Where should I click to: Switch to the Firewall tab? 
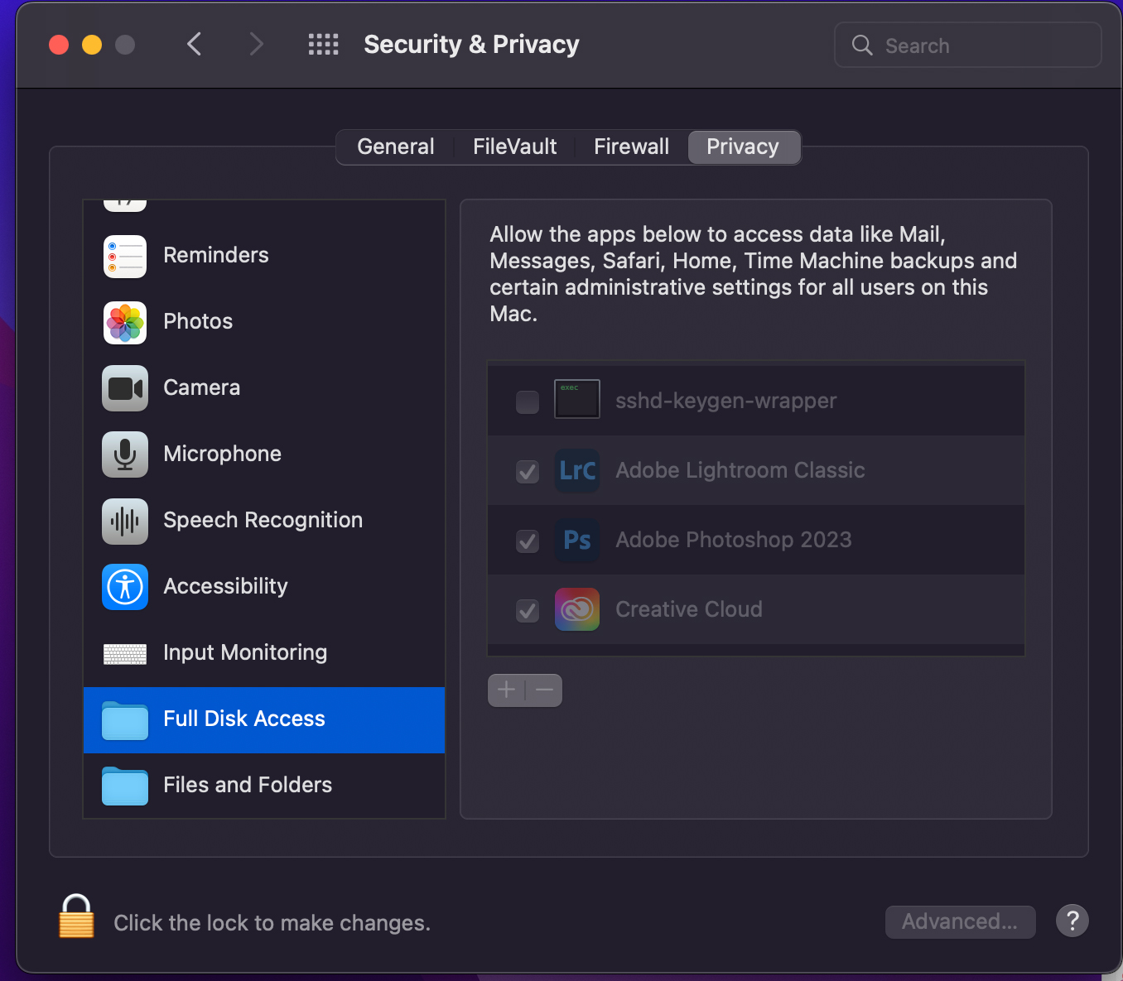[x=631, y=147]
